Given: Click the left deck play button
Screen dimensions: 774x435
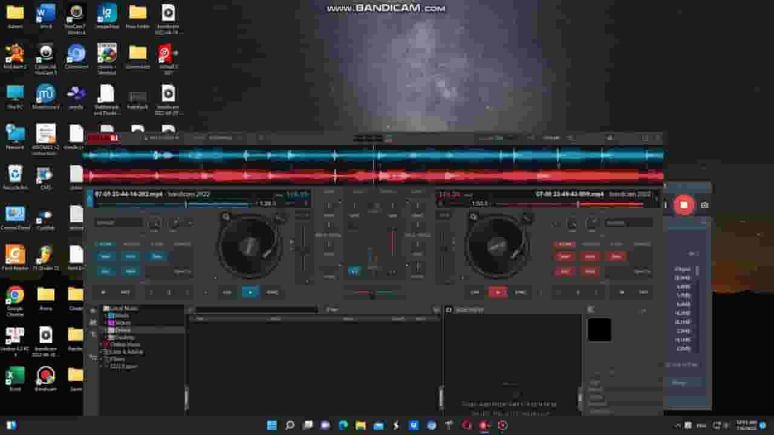Looking at the screenshot, I should coord(250,292).
